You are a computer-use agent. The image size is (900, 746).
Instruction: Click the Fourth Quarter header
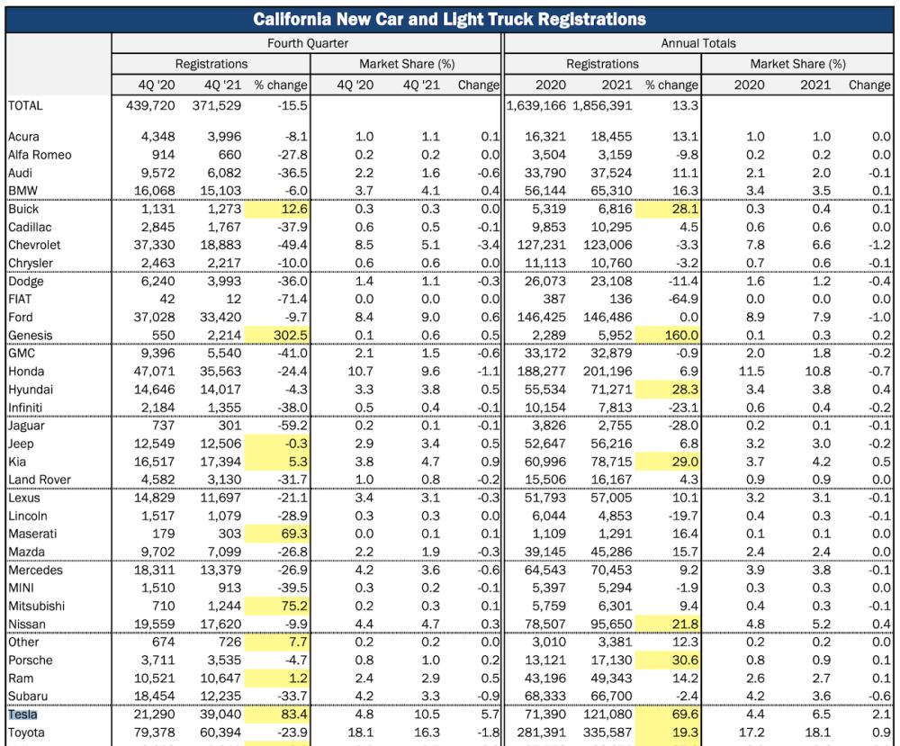pos(308,43)
